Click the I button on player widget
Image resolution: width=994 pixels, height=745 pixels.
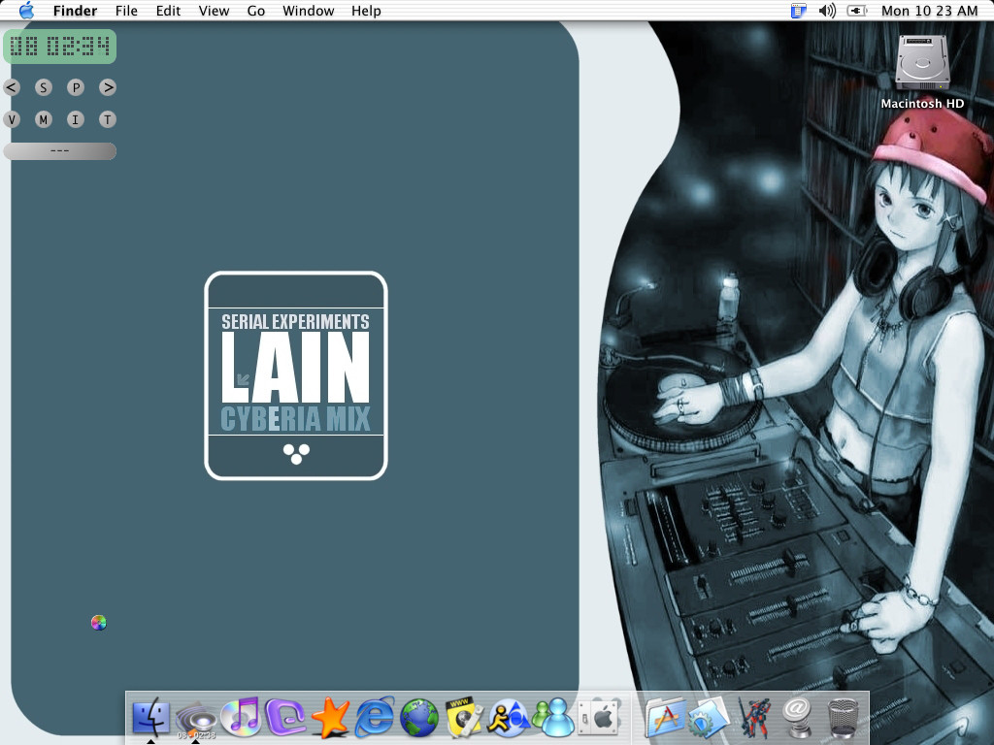coord(76,119)
